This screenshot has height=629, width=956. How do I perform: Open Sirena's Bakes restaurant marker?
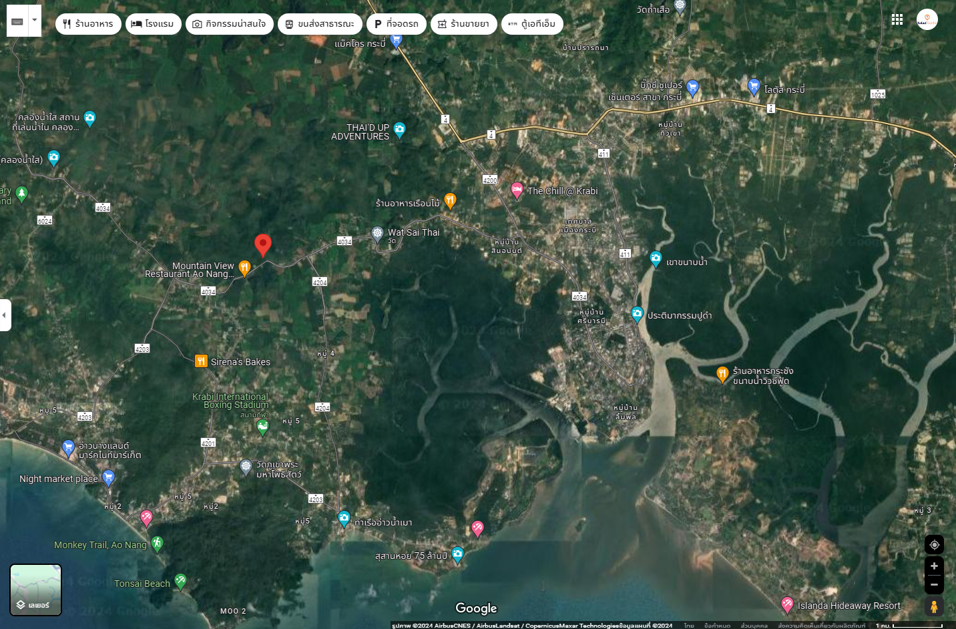[201, 361]
